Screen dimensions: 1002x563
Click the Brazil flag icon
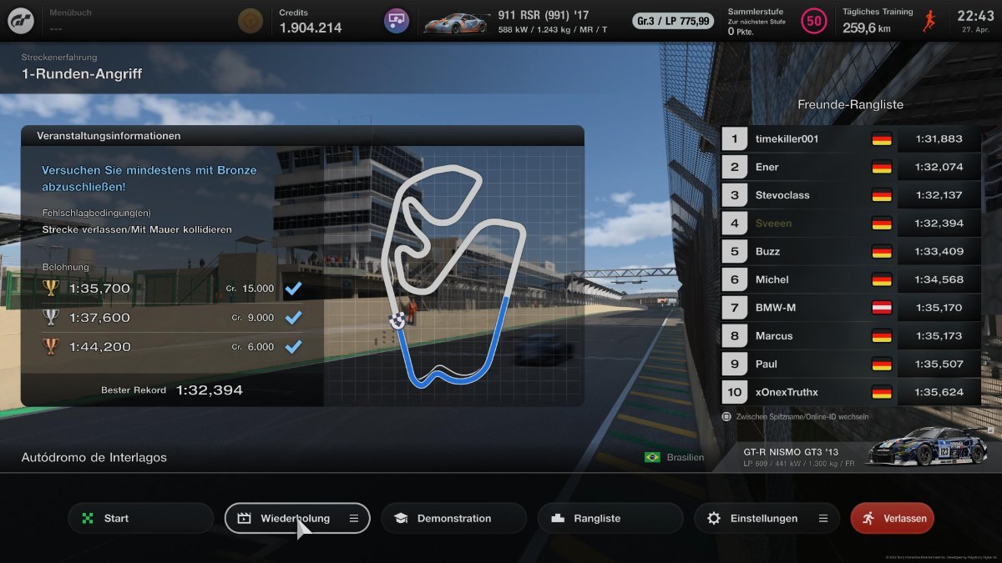[x=653, y=457]
